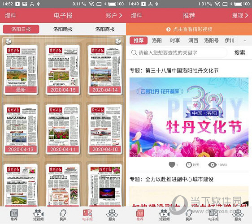The width and height of the screenshot is (252, 224).
Task: Open the 2020-04-11 newspaper issue
Action: pyautogui.click(x=63, y=129)
